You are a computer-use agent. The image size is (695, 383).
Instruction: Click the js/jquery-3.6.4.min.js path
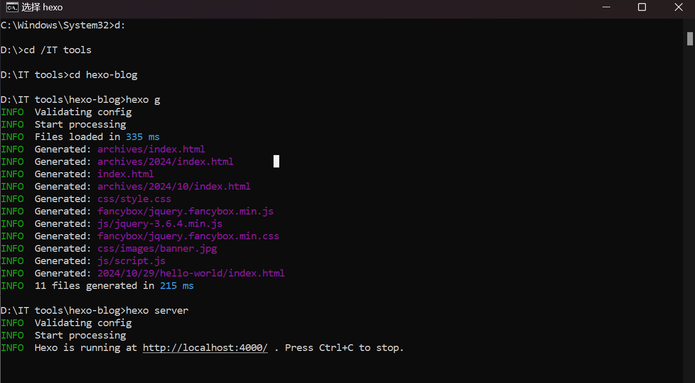coord(160,224)
